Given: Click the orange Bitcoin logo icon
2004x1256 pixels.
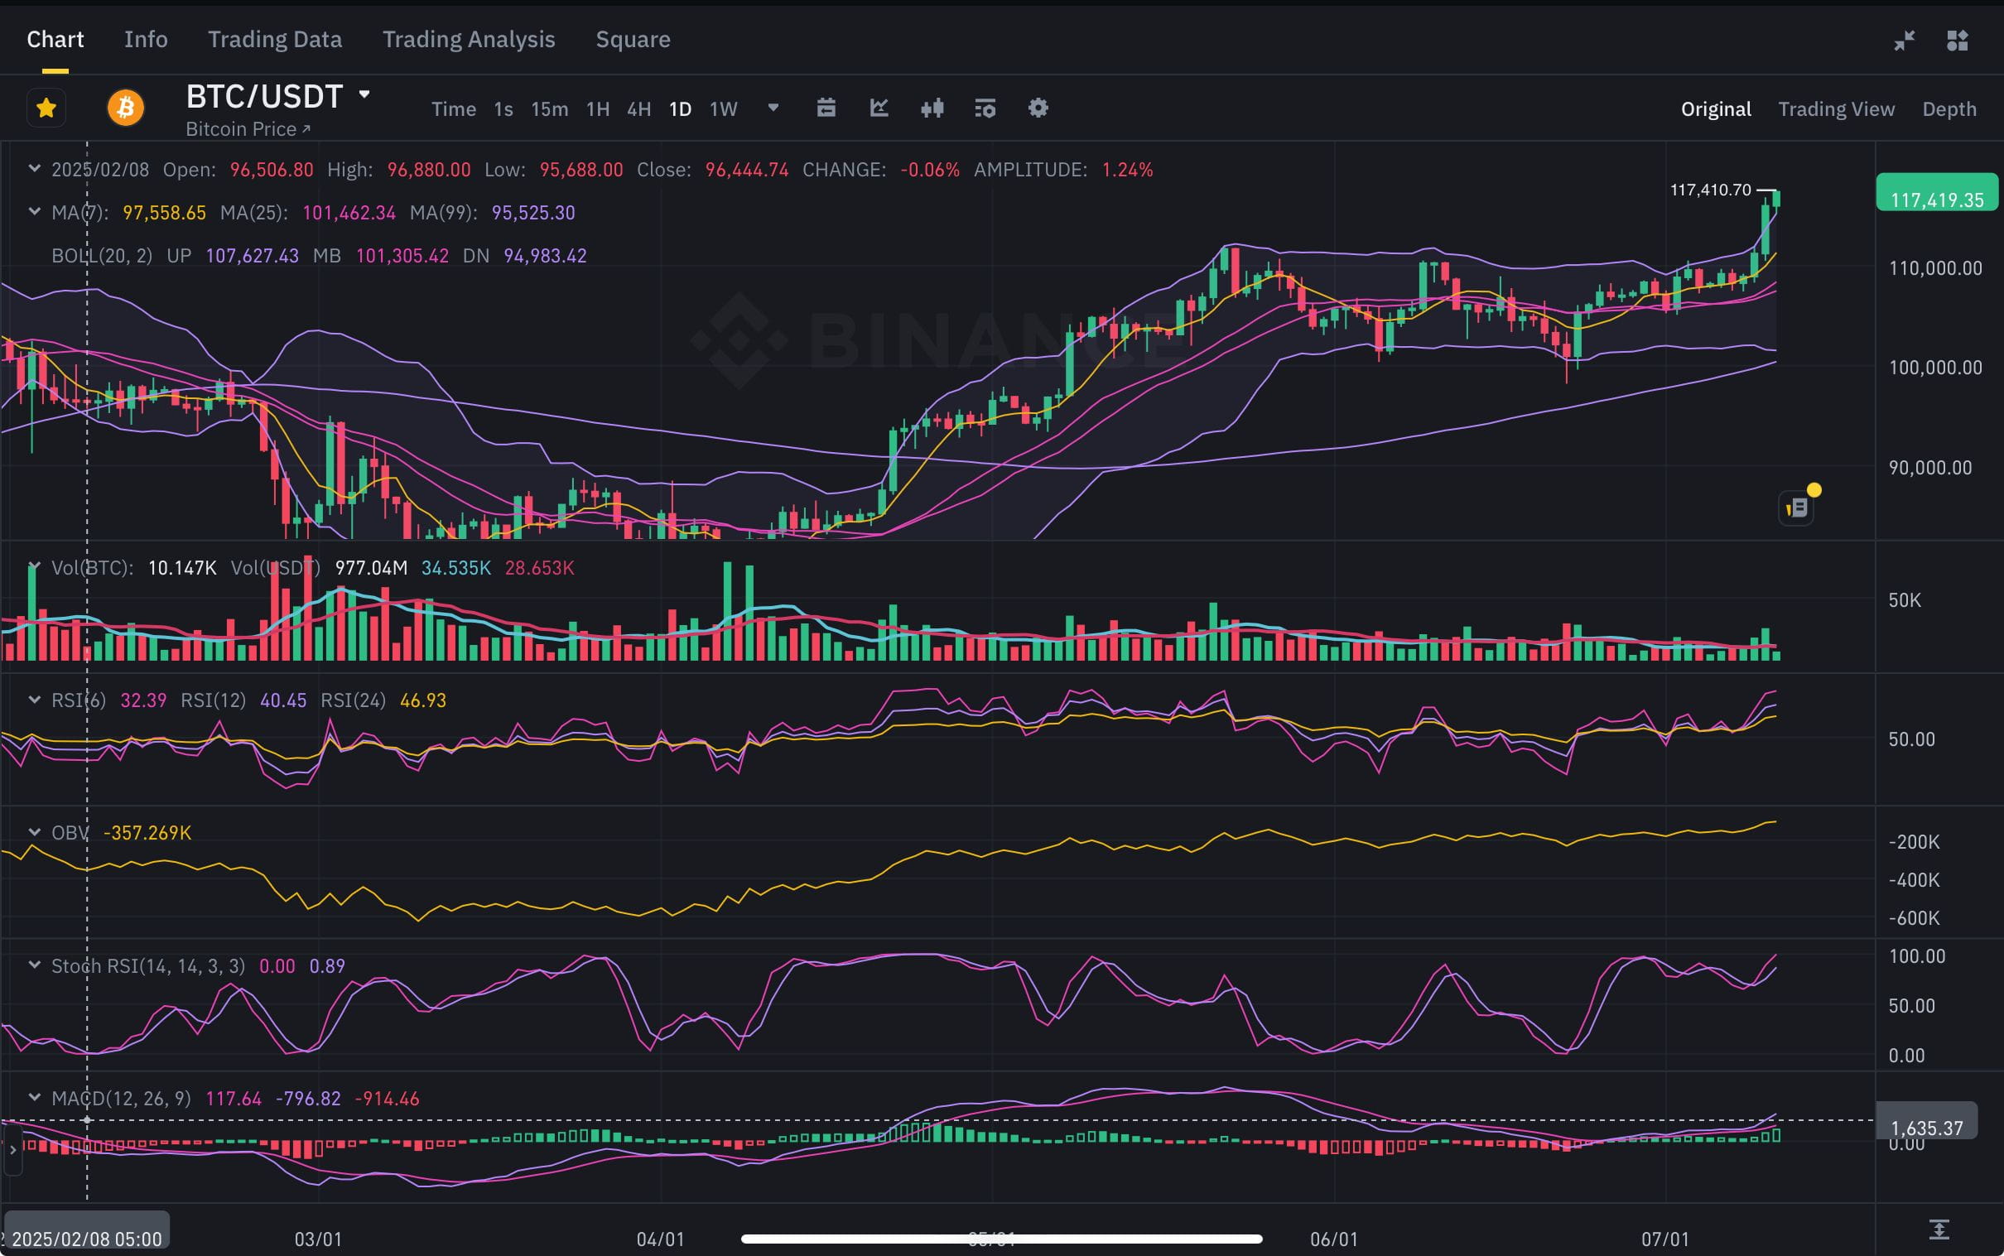Looking at the screenshot, I should tap(126, 108).
